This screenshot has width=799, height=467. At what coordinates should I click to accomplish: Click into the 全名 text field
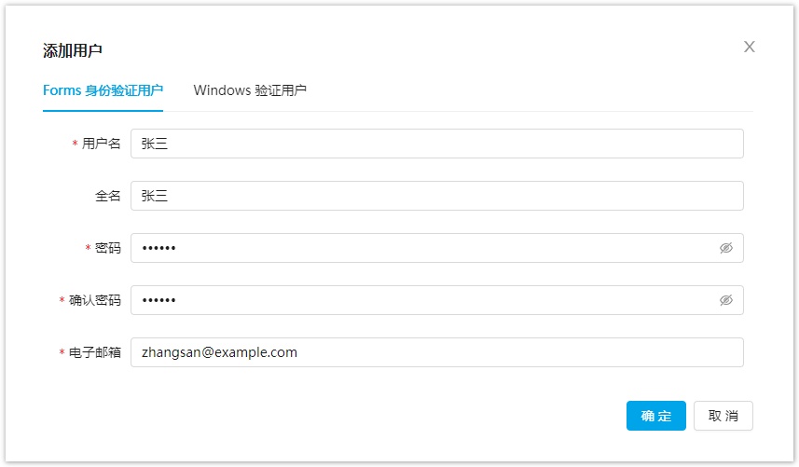[436, 196]
